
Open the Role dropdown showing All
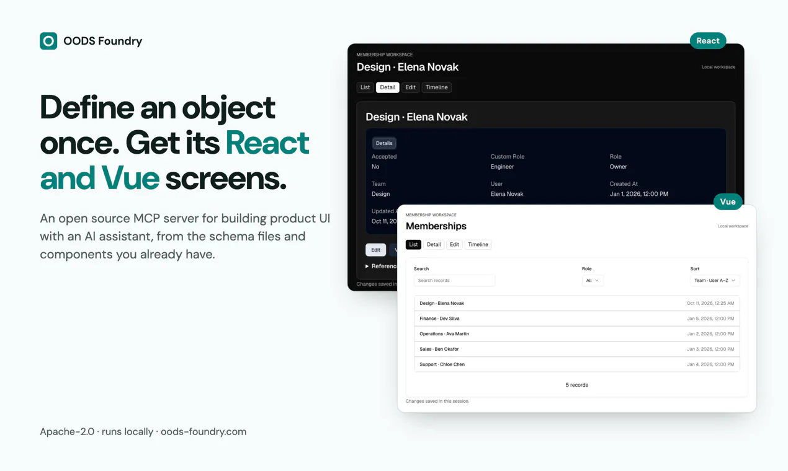point(593,281)
